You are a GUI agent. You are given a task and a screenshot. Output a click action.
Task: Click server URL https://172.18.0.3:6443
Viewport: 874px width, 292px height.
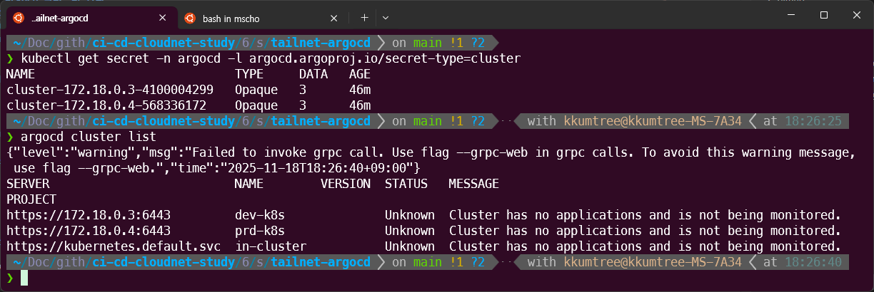pyautogui.click(x=88, y=215)
